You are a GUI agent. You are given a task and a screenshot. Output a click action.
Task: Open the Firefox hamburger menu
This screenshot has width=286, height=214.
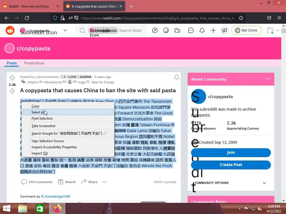[279, 18]
